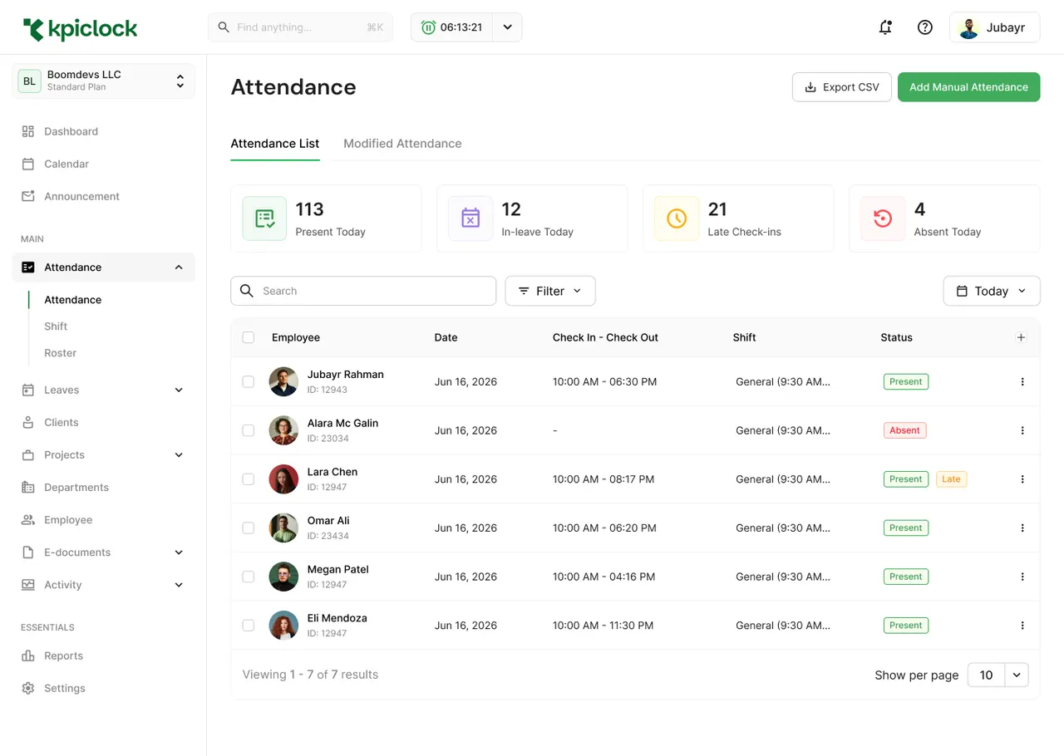Viewport: 1064px width, 756px height.
Task: Click the Present Today card icon
Action: tap(264, 218)
